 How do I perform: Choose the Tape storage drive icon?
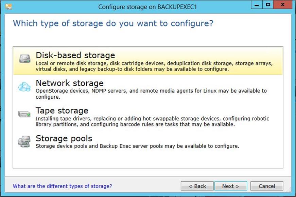(24, 114)
